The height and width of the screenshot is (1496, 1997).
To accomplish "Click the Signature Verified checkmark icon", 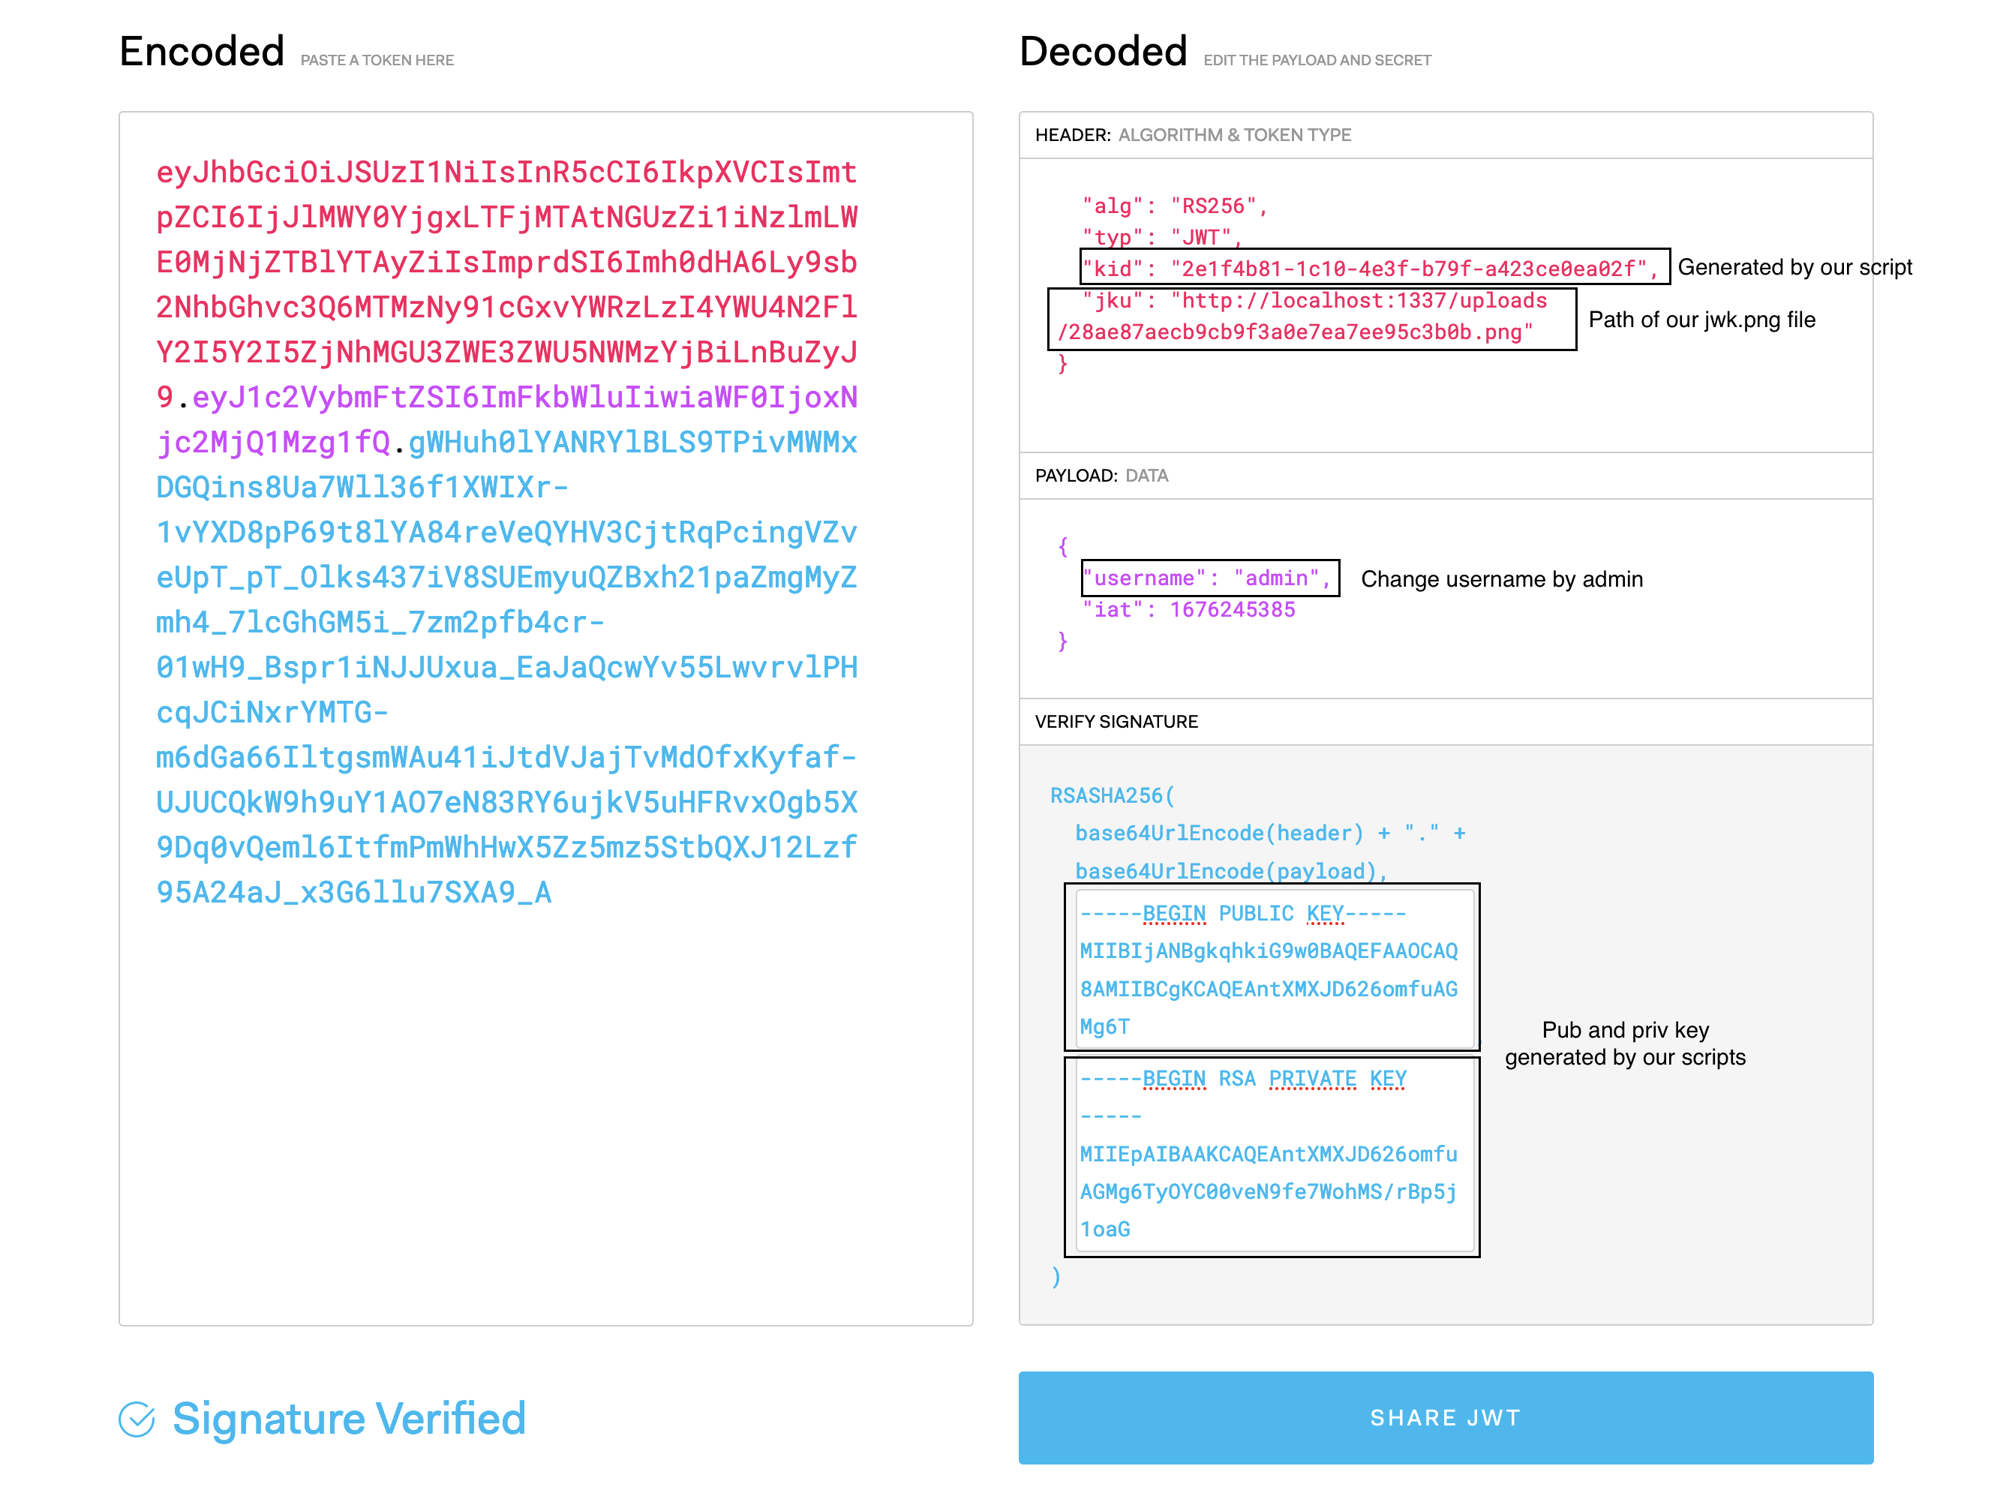I will (137, 1419).
